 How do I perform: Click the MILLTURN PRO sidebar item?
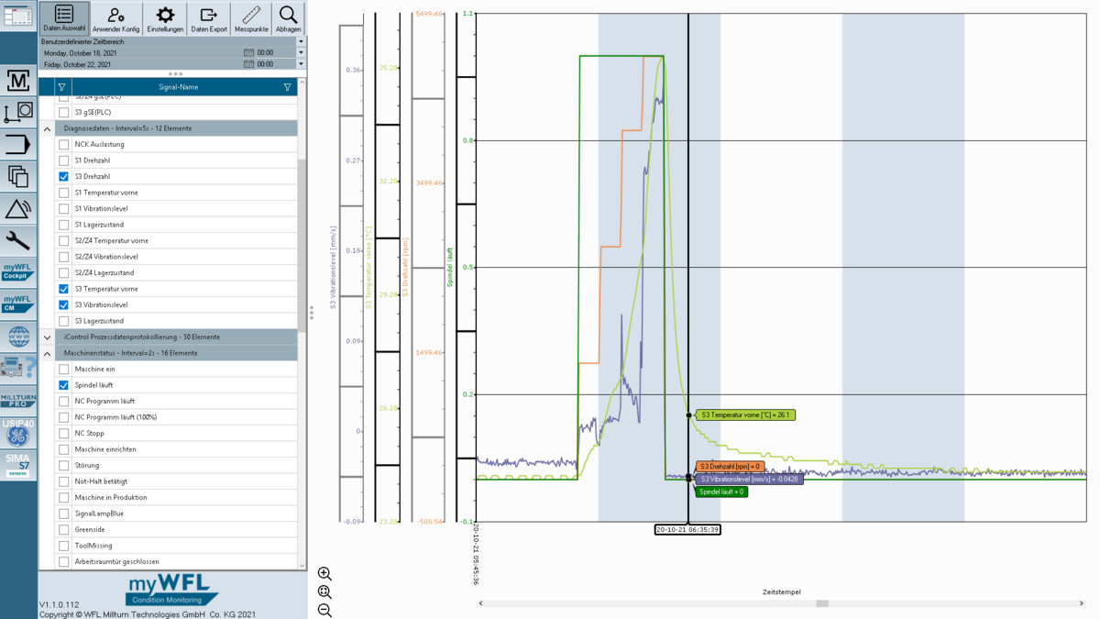coord(18,392)
